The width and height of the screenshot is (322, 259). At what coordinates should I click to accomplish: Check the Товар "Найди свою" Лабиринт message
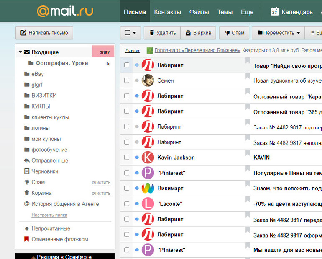click(x=127, y=65)
